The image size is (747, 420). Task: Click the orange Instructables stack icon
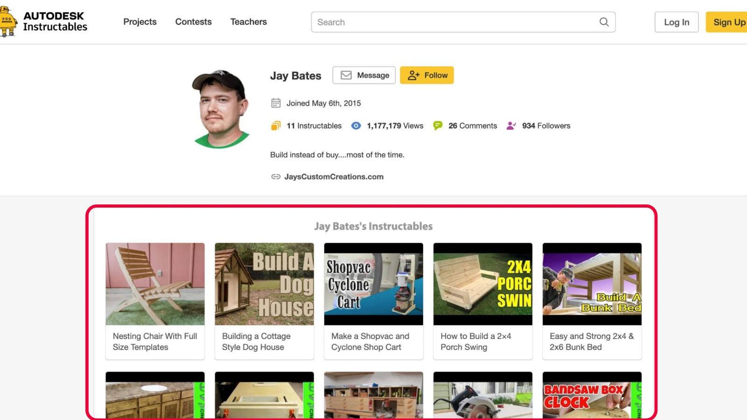[x=276, y=126]
